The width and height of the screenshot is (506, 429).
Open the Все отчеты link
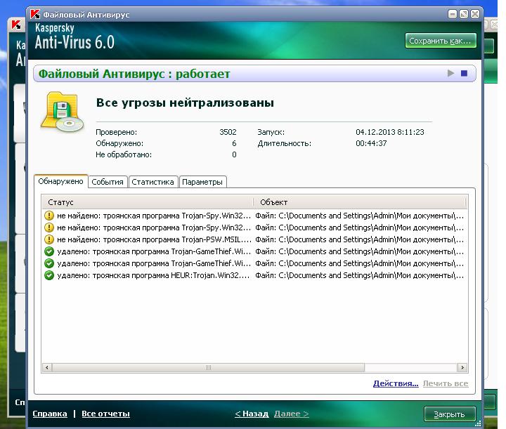105,414
